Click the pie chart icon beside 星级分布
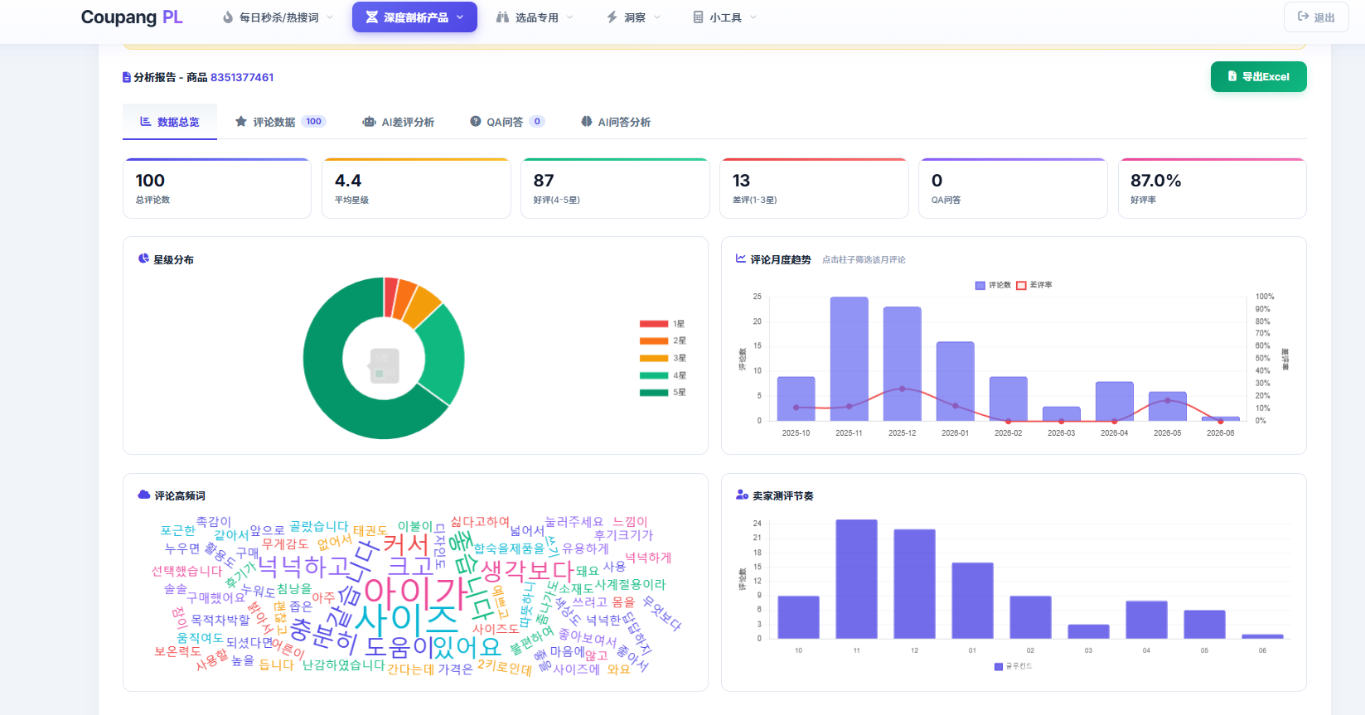This screenshot has width=1365, height=715. 143,258
